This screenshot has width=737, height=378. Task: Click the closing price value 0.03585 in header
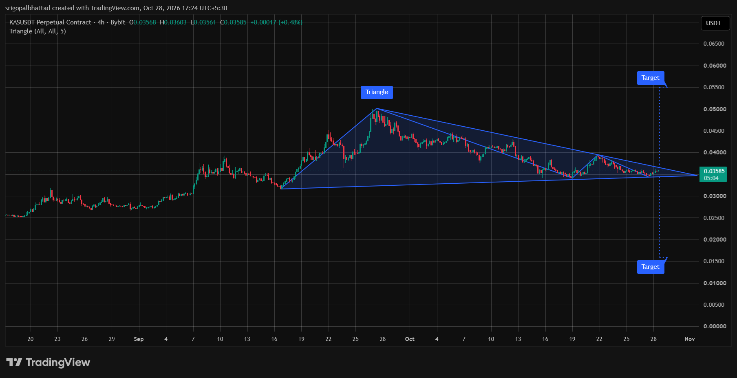(235, 22)
